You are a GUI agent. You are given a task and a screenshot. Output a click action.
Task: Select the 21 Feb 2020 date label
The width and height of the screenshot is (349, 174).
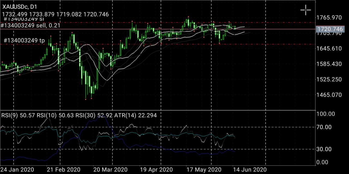coord(63,170)
